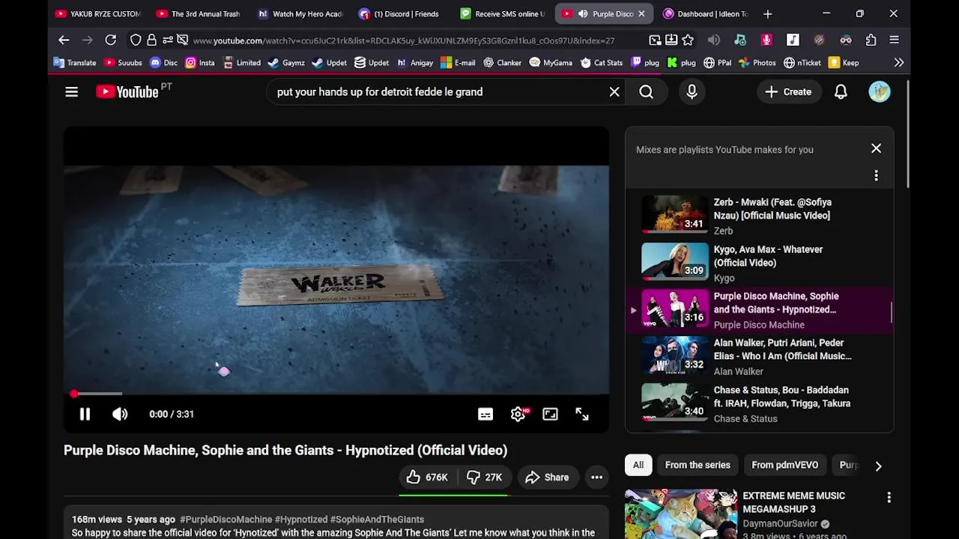Pause the video playback
This screenshot has width=959, height=539.
coord(85,414)
